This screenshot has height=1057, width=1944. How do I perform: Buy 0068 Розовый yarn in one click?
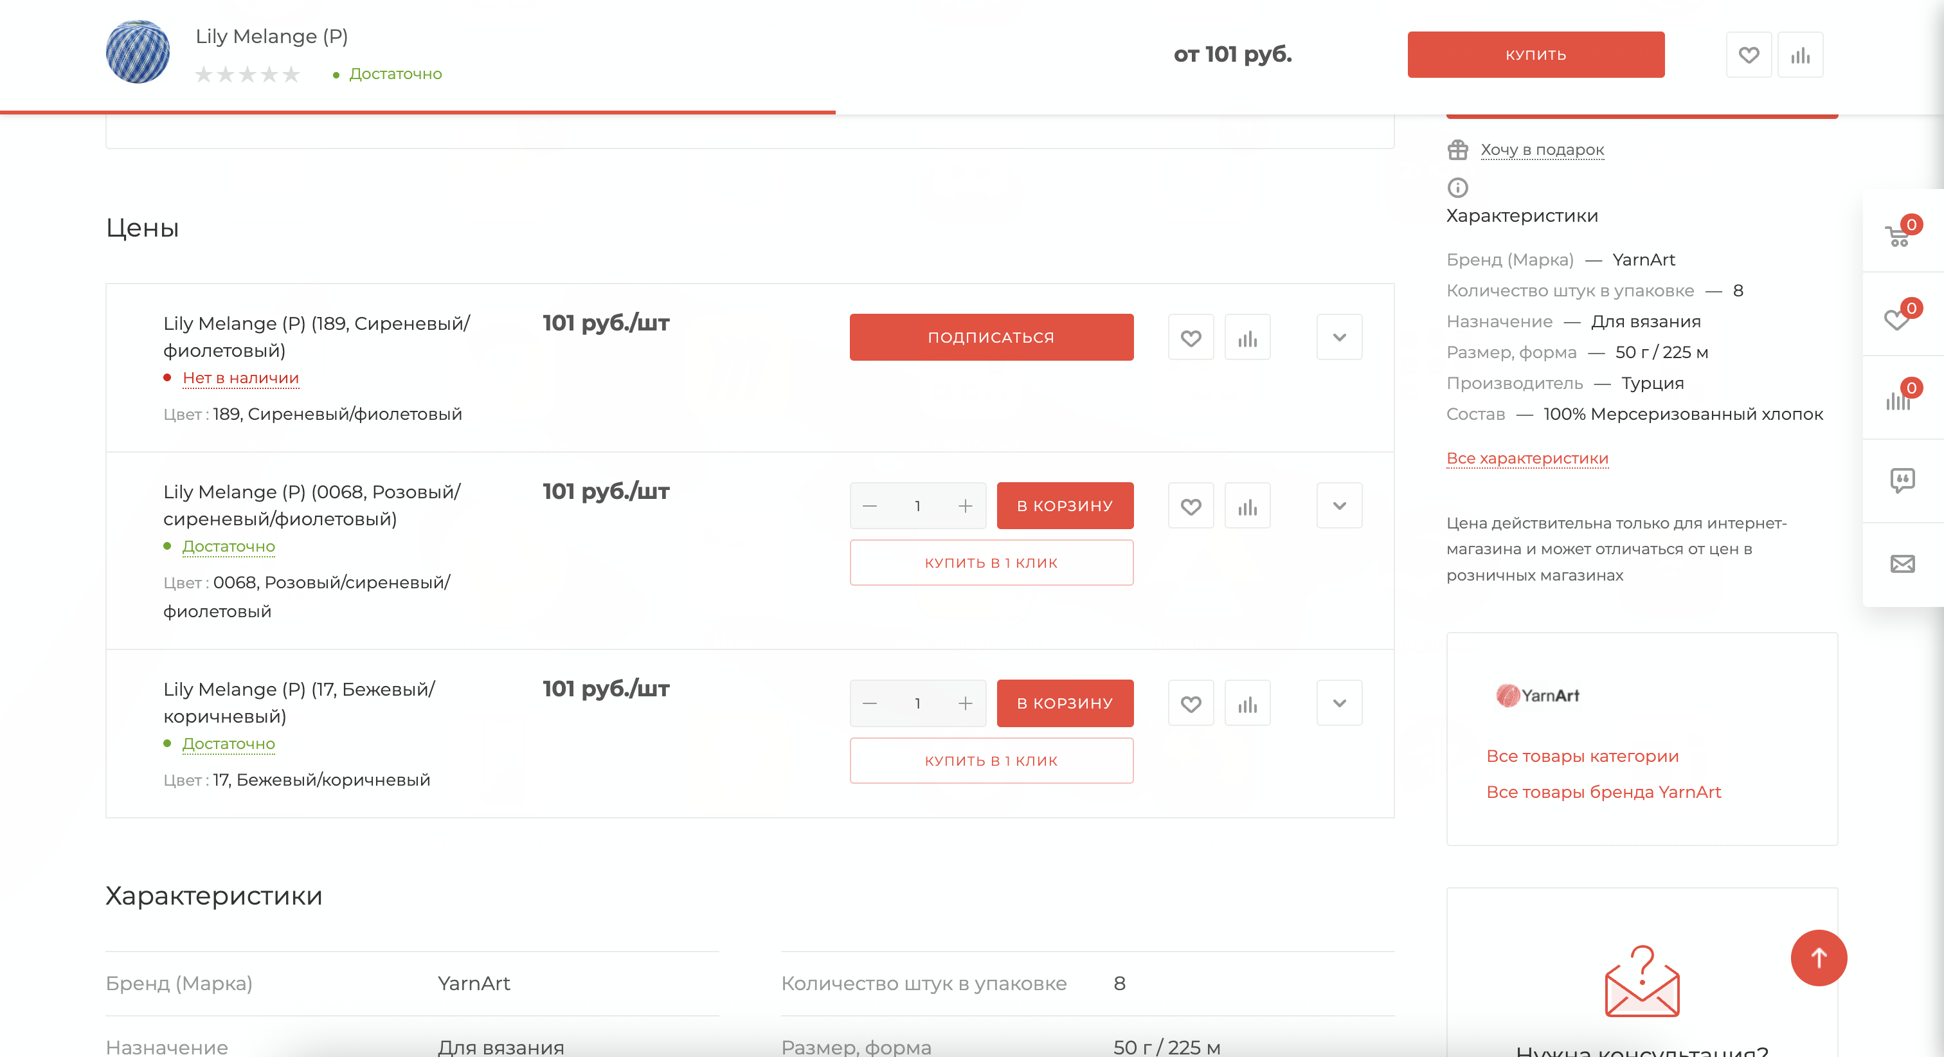tap(991, 563)
